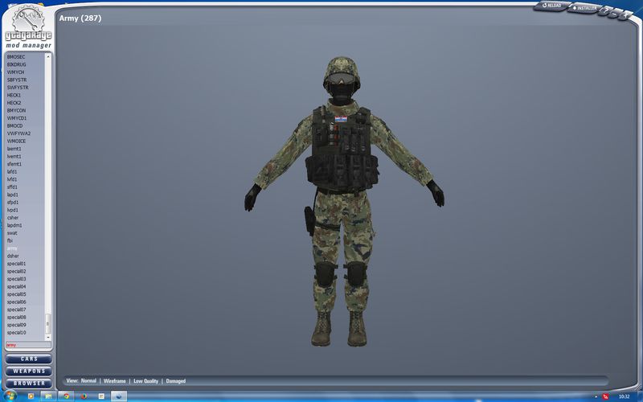Select VWFYWA2 in the skin list

click(x=18, y=133)
